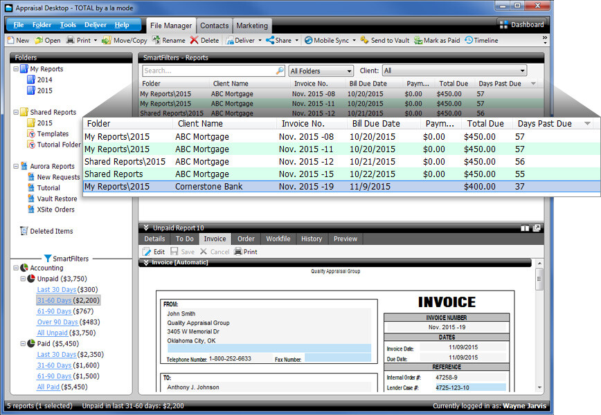Click the Share toolbar icon
The image size is (601, 415).
[x=270, y=40]
